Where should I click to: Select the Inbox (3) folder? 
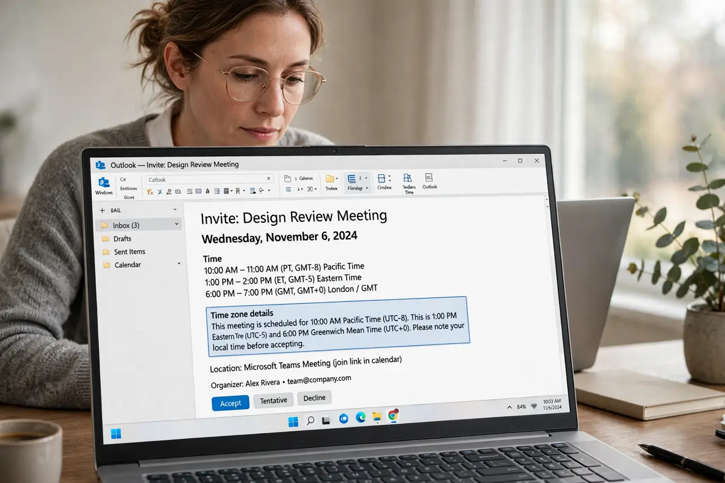139,225
